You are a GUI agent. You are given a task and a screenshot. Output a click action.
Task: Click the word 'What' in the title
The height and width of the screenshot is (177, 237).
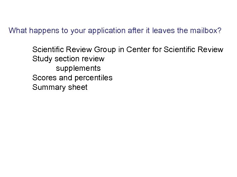click(x=17, y=31)
